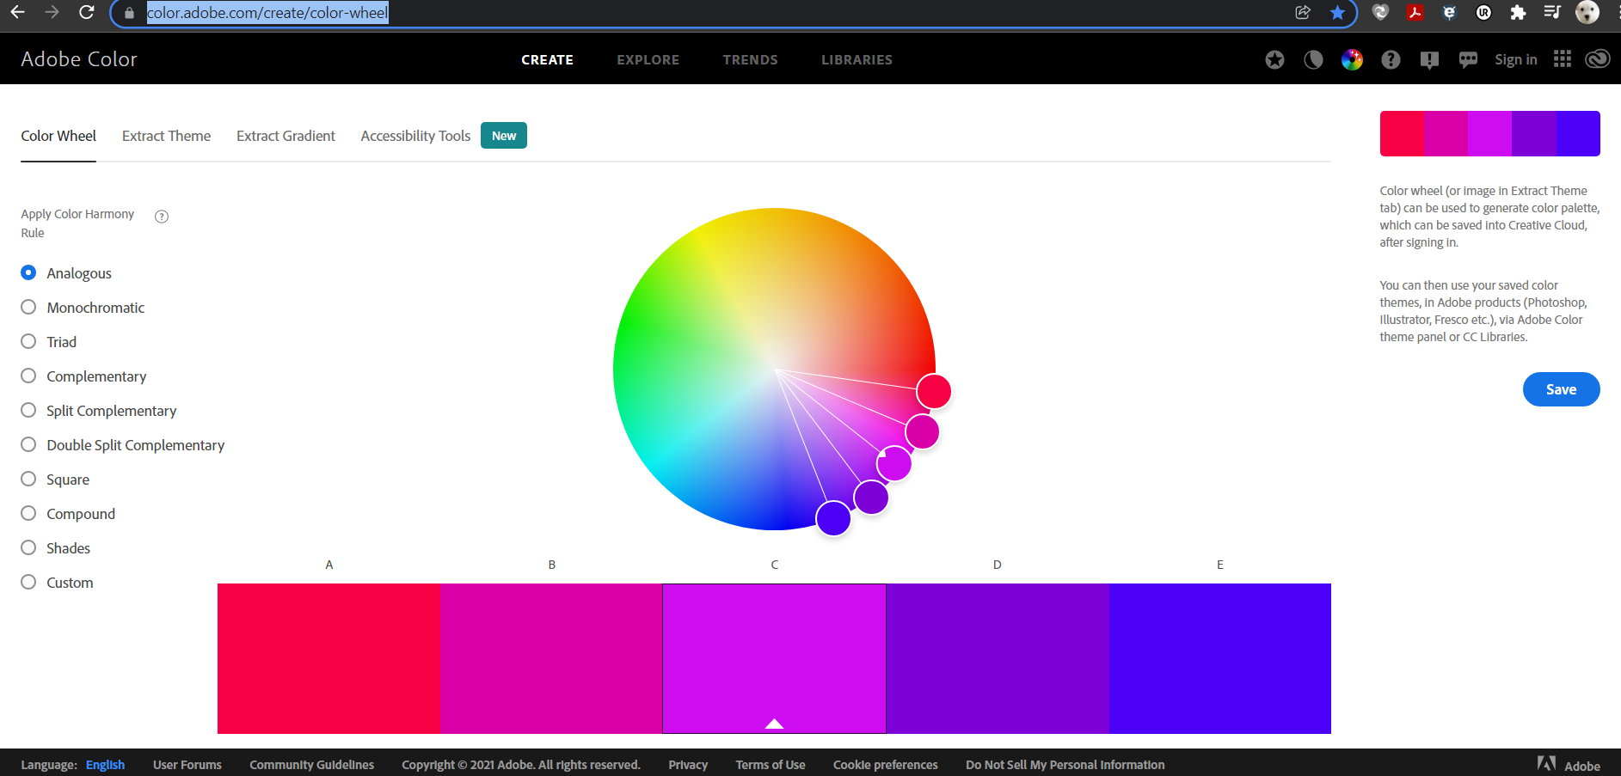Viewport: 1621px width, 776px height.
Task: Select blue swatch E in palette
Action: coord(1220,658)
